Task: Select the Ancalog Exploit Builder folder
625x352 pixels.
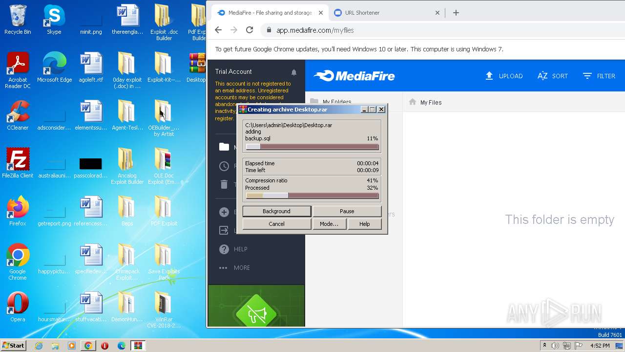Action: coord(127,166)
